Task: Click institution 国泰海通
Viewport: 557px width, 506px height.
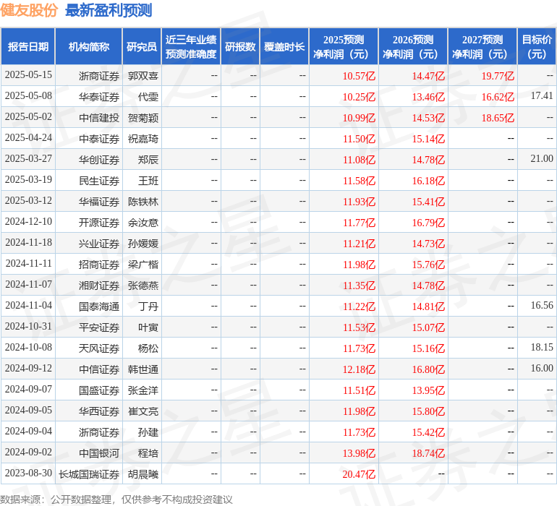Action: point(99,306)
